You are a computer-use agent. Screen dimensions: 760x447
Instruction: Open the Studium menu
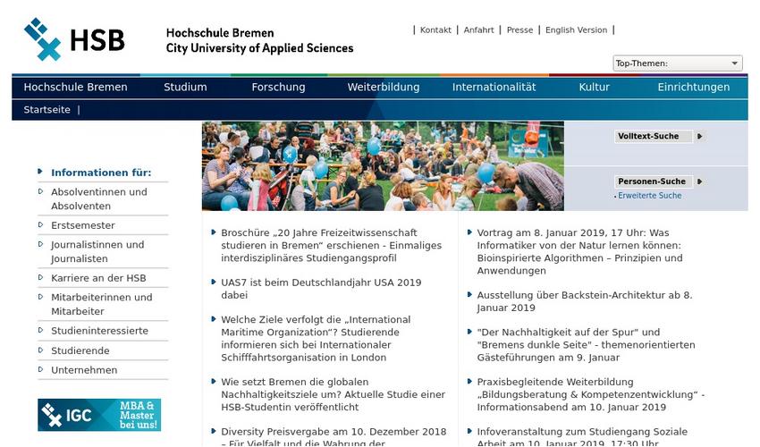[x=185, y=87]
